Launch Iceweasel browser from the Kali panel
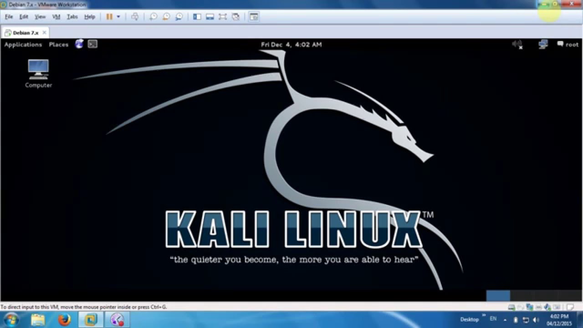The height and width of the screenshot is (328, 583). (79, 44)
